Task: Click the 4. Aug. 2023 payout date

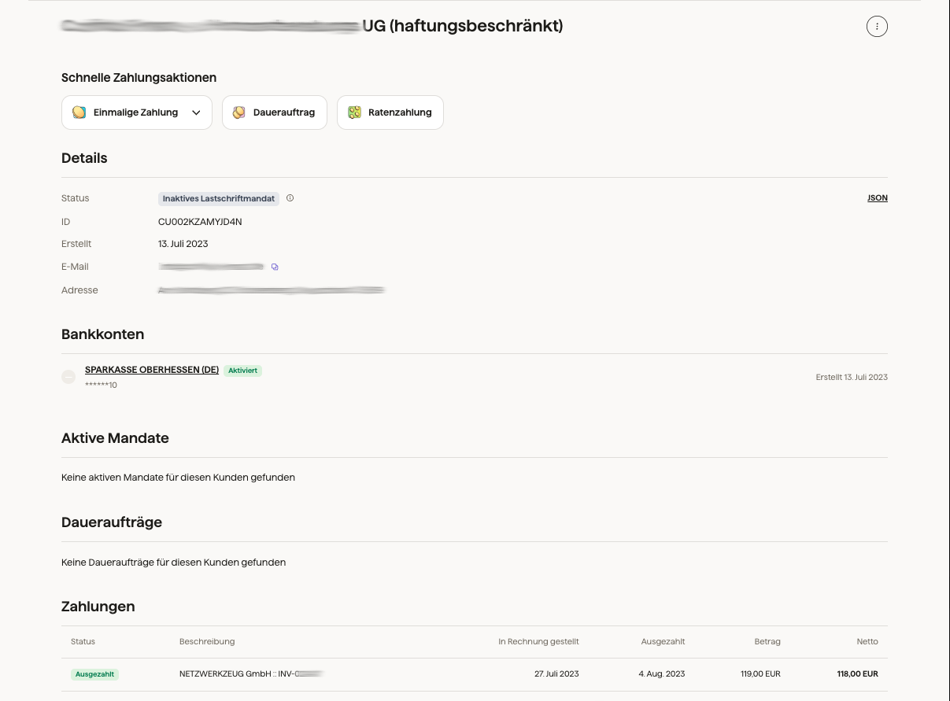Action: coord(662,674)
